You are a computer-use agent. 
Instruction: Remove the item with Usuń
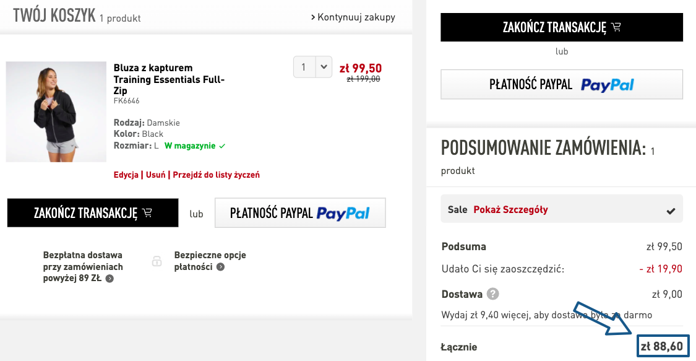click(155, 175)
